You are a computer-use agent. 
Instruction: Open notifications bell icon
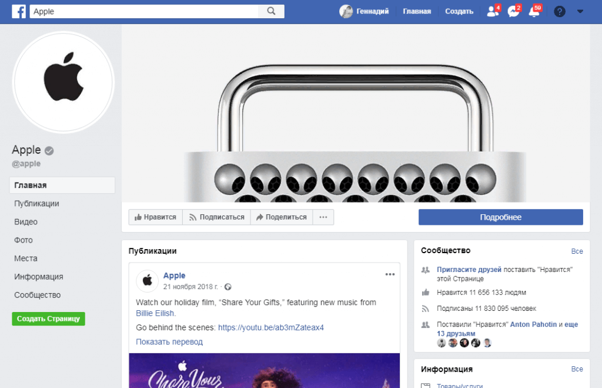pos(534,11)
